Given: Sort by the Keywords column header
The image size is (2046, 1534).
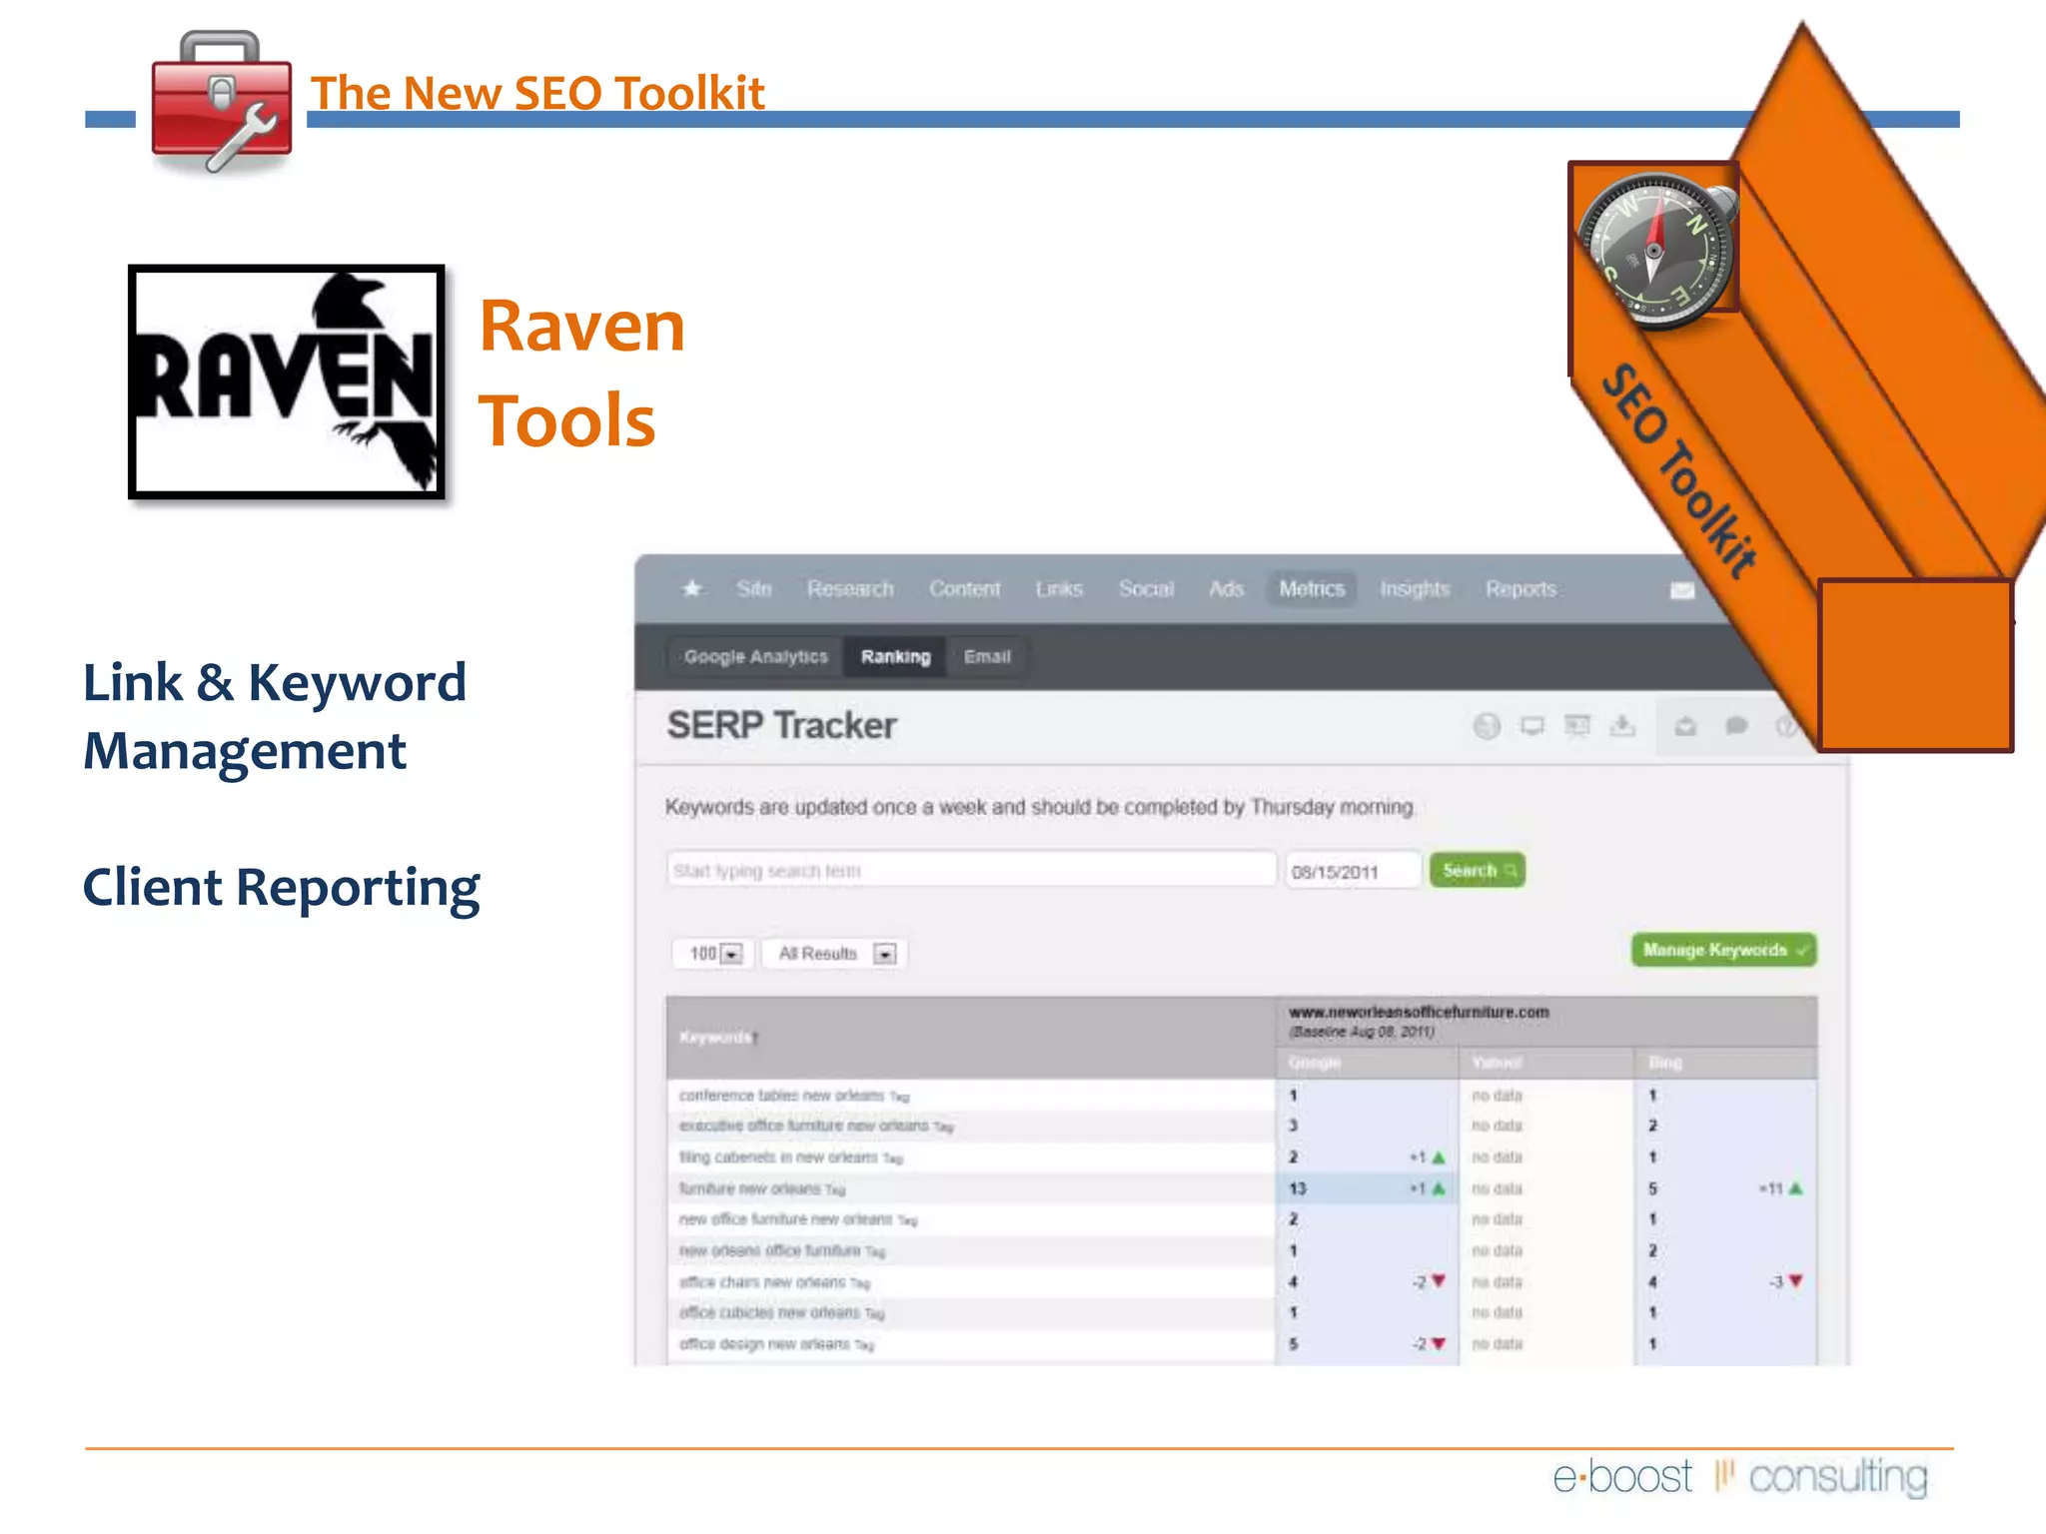Looking at the screenshot, I should [718, 1038].
